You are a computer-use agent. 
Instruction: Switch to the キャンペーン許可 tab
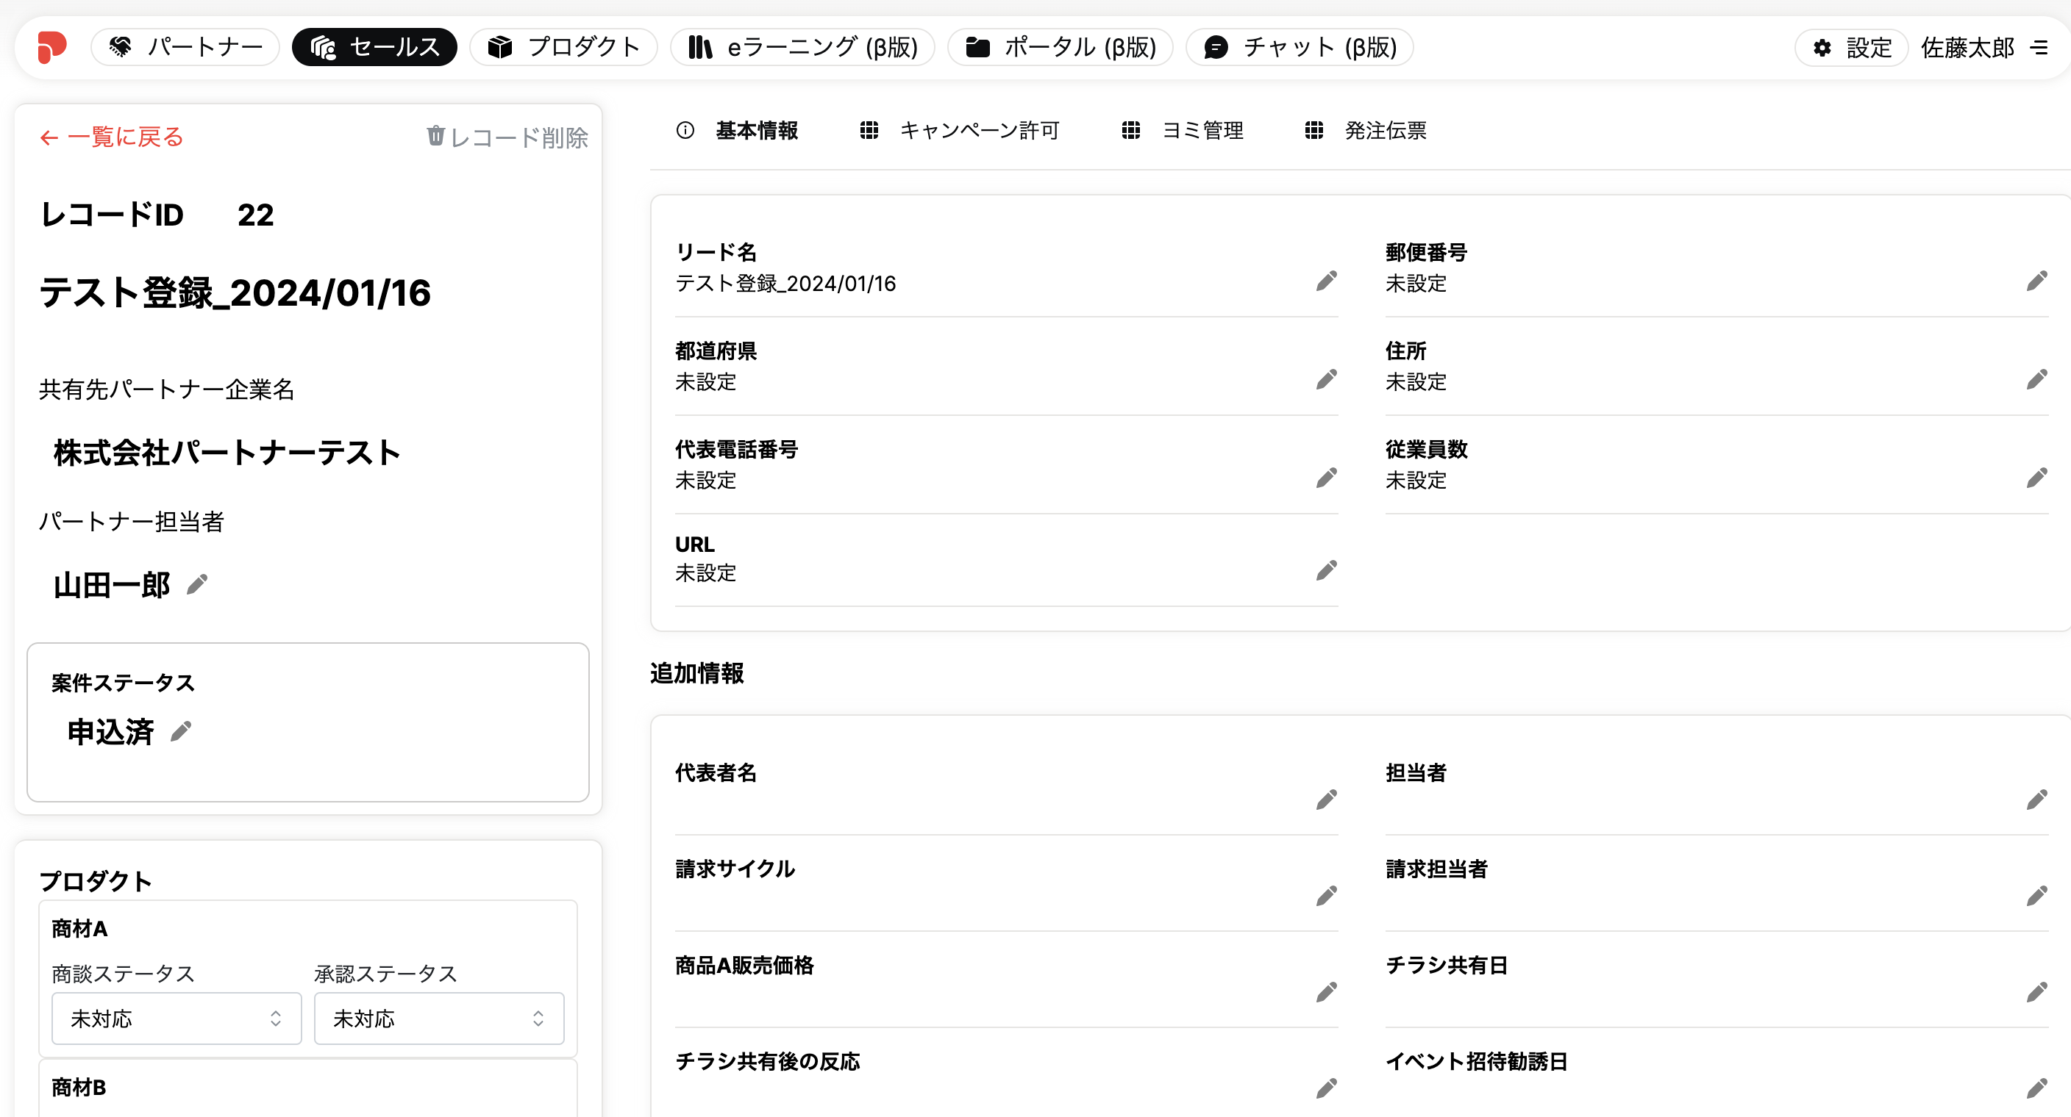coord(960,130)
